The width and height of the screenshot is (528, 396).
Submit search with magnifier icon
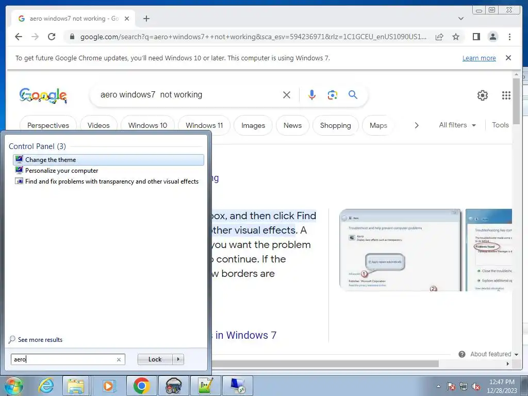353,95
